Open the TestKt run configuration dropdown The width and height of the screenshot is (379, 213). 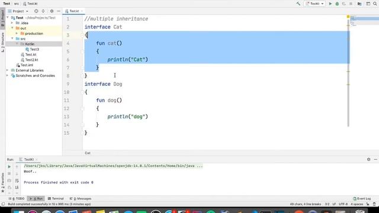pyautogui.click(x=314, y=4)
